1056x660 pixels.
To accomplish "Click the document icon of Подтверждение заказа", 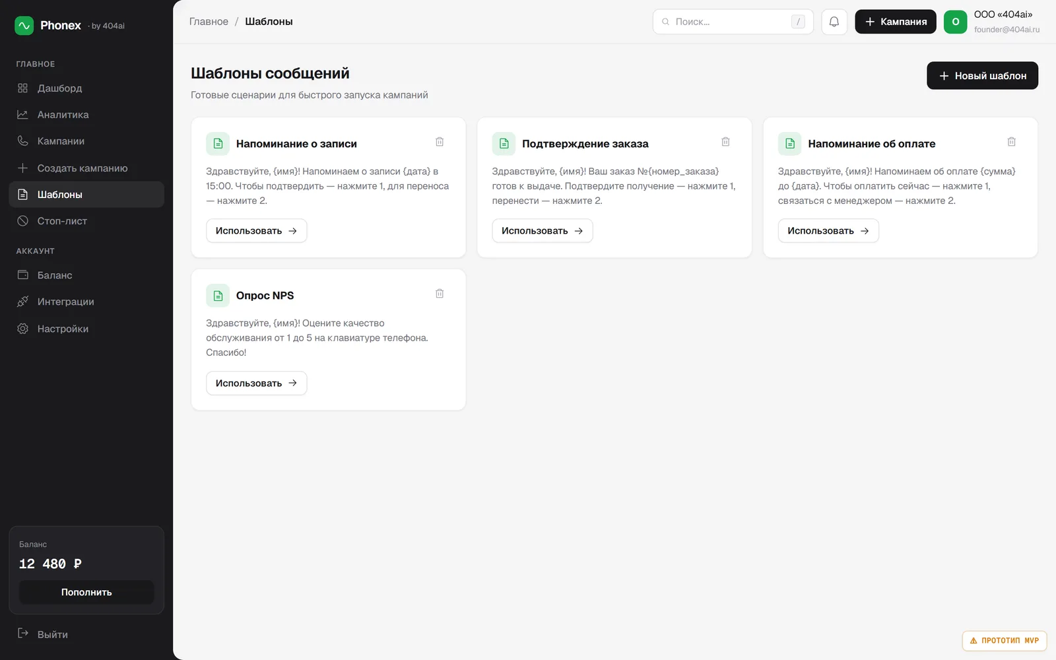I will point(504,144).
